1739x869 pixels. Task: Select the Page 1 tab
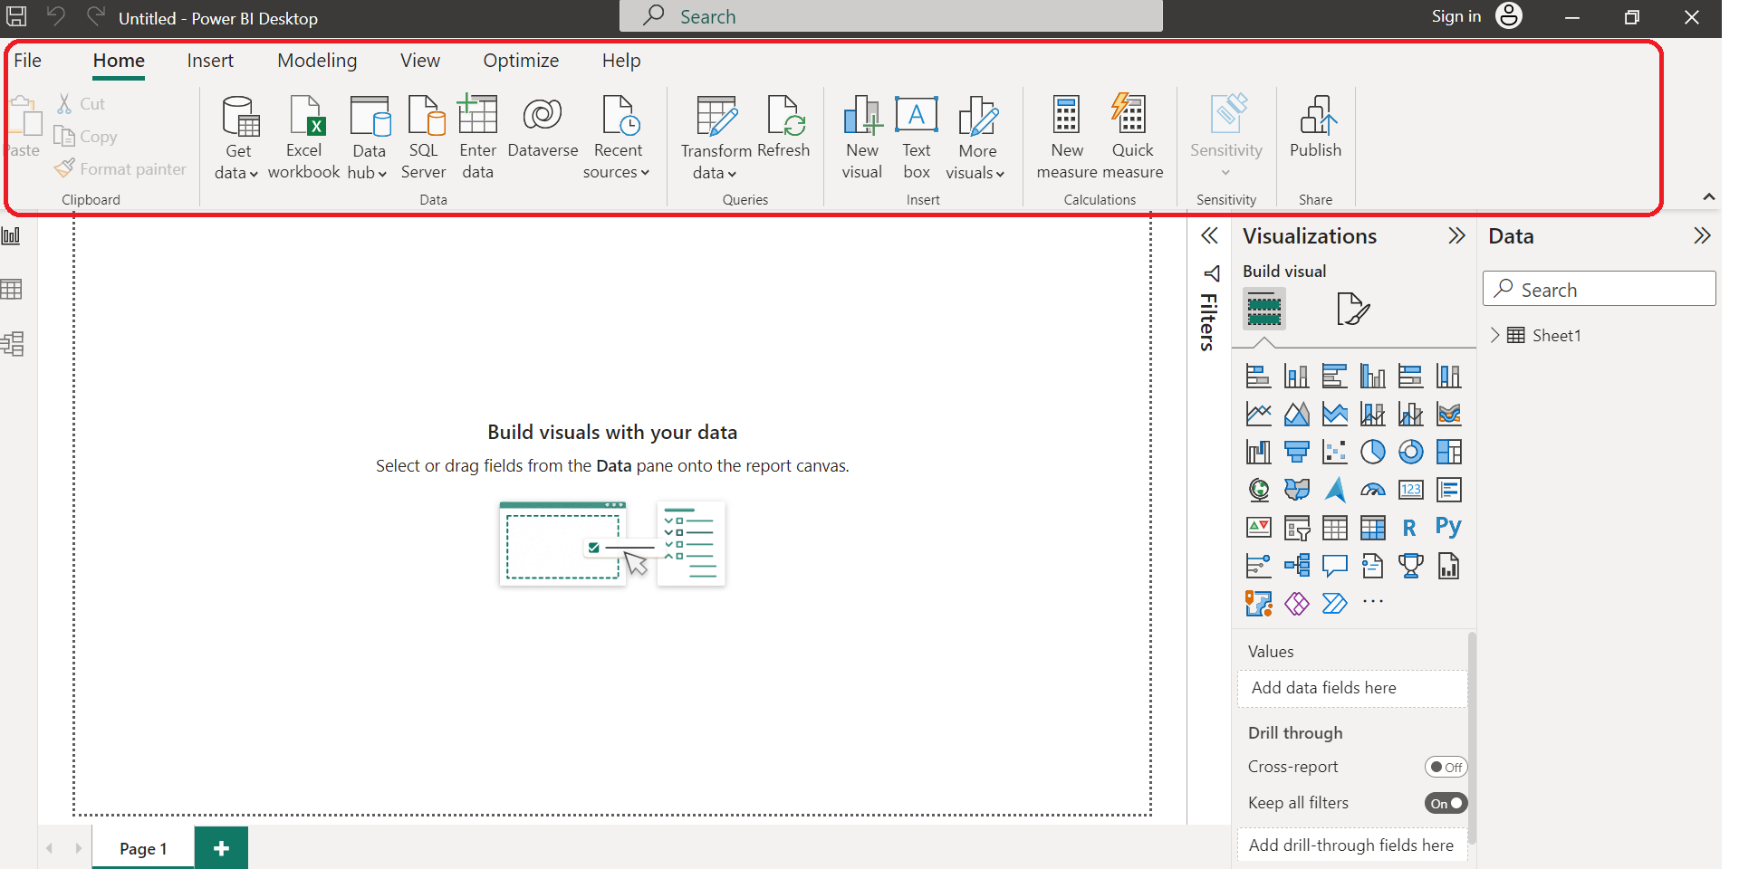pyautogui.click(x=143, y=848)
